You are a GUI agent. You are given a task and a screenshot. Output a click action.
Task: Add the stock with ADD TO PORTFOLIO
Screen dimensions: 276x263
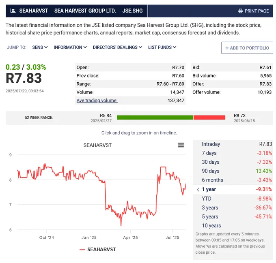tap(247, 48)
